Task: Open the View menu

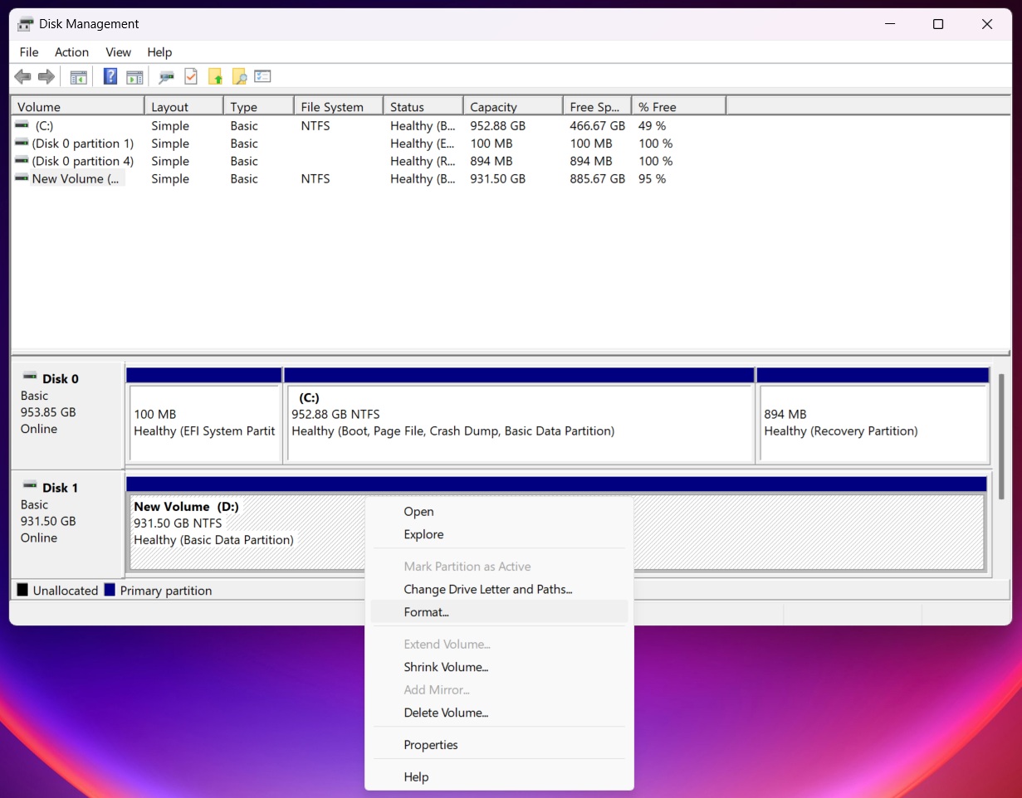Action: pos(118,52)
